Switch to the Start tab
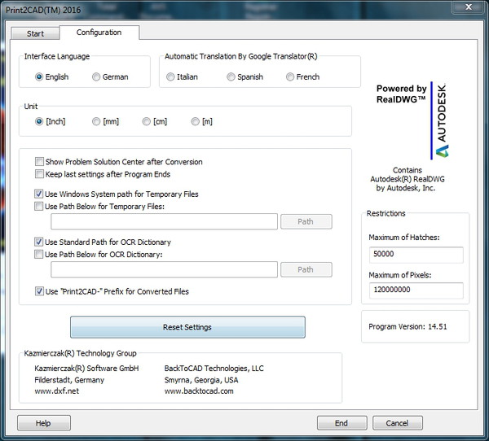This screenshot has height=441, width=489. click(x=35, y=33)
